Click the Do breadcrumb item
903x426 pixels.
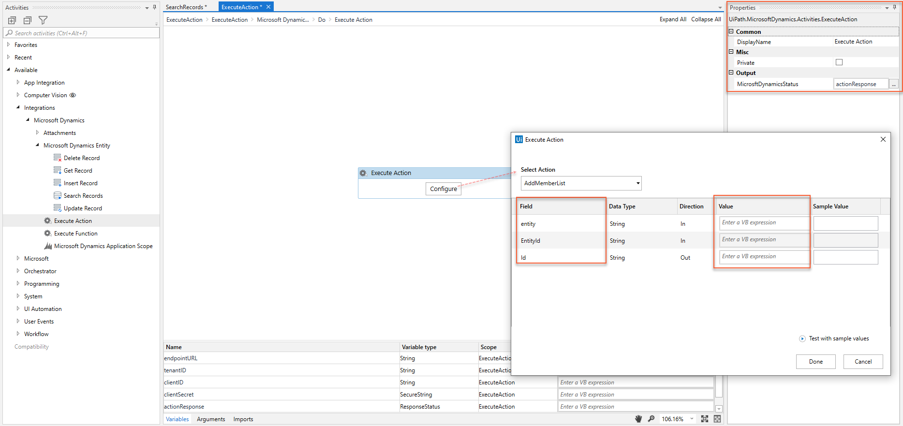click(322, 20)
